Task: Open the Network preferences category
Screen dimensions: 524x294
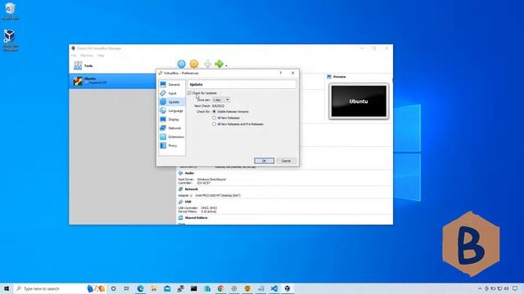Action: click(x=172, y=128)
